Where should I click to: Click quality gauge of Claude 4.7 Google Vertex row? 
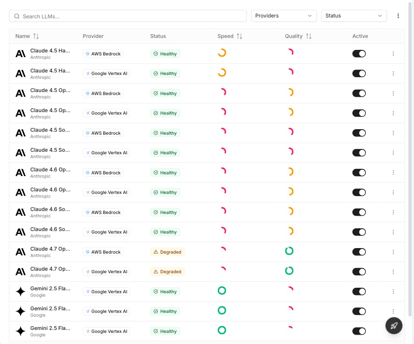(x=289, y=271)
